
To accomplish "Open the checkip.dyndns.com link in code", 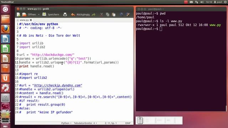I will (58, 85).
